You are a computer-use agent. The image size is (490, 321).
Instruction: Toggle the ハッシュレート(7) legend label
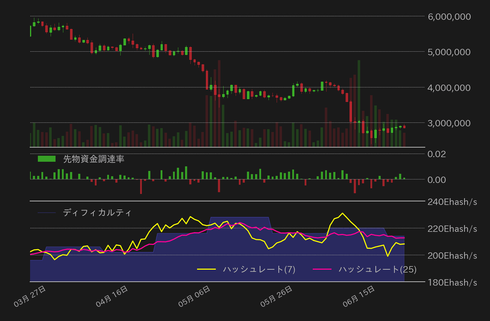(259, 269)
